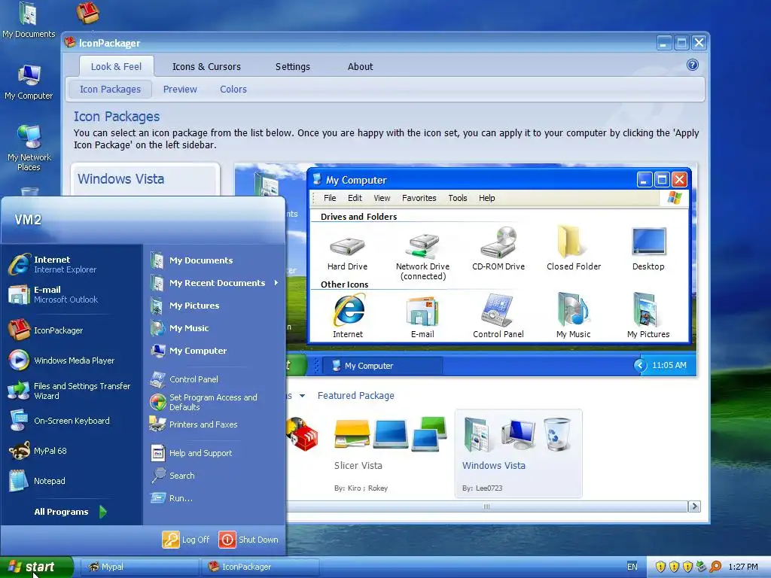Click the magnifier icon in system tray
The image size is (771, 578).
pos(715,567)
